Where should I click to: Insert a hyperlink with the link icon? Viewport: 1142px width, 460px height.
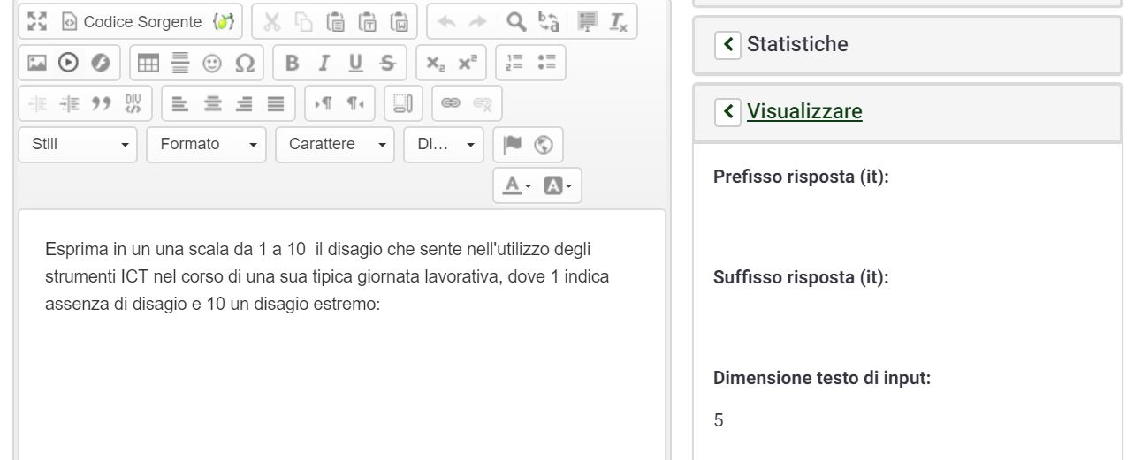click(450, 103)
